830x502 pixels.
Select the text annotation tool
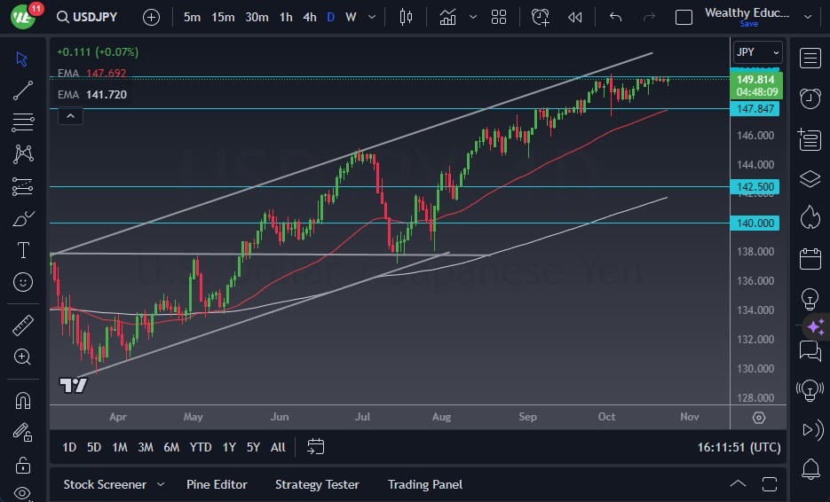click(23, 250)
